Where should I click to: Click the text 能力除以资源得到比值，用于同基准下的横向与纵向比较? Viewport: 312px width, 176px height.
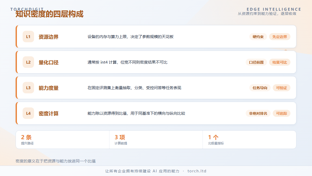coord(136,113)
